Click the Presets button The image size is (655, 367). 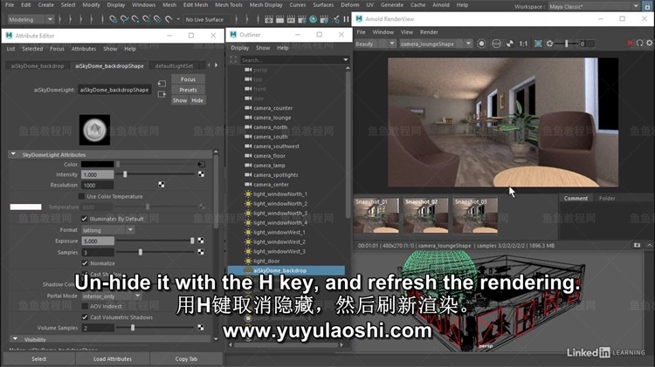(x=188, y=90)
